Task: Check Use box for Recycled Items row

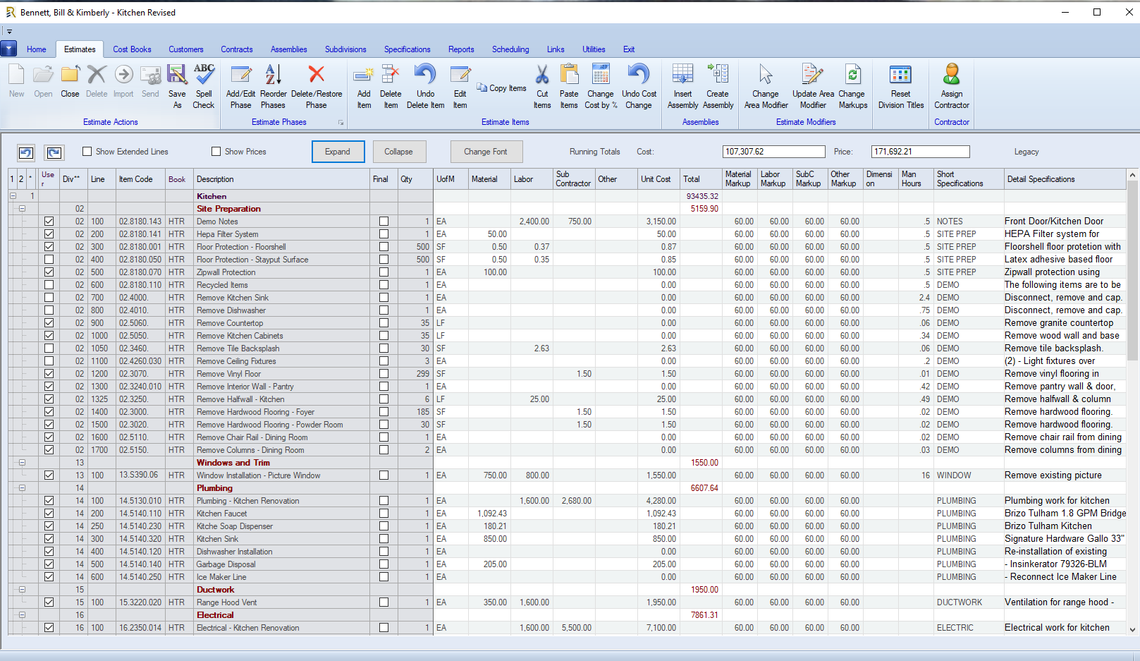Action: [49, 285]
